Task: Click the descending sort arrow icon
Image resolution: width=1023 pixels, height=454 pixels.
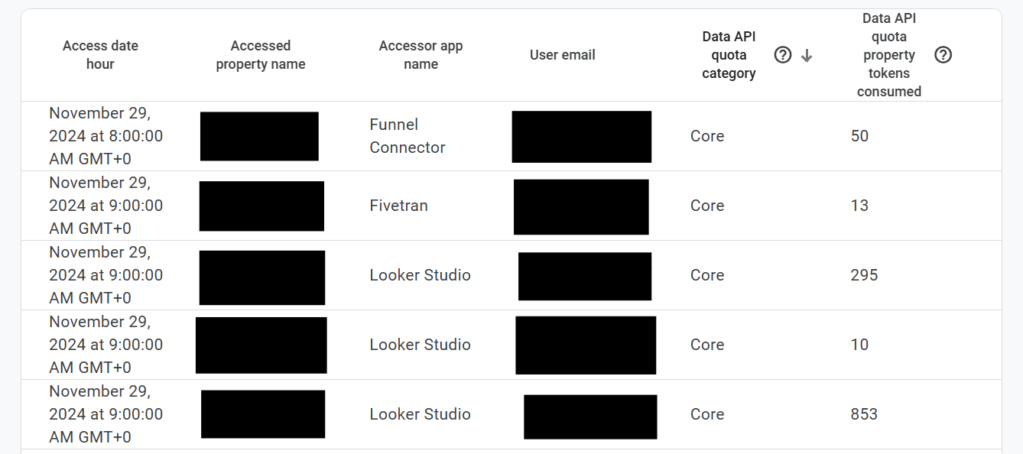Action: [807, 55]
